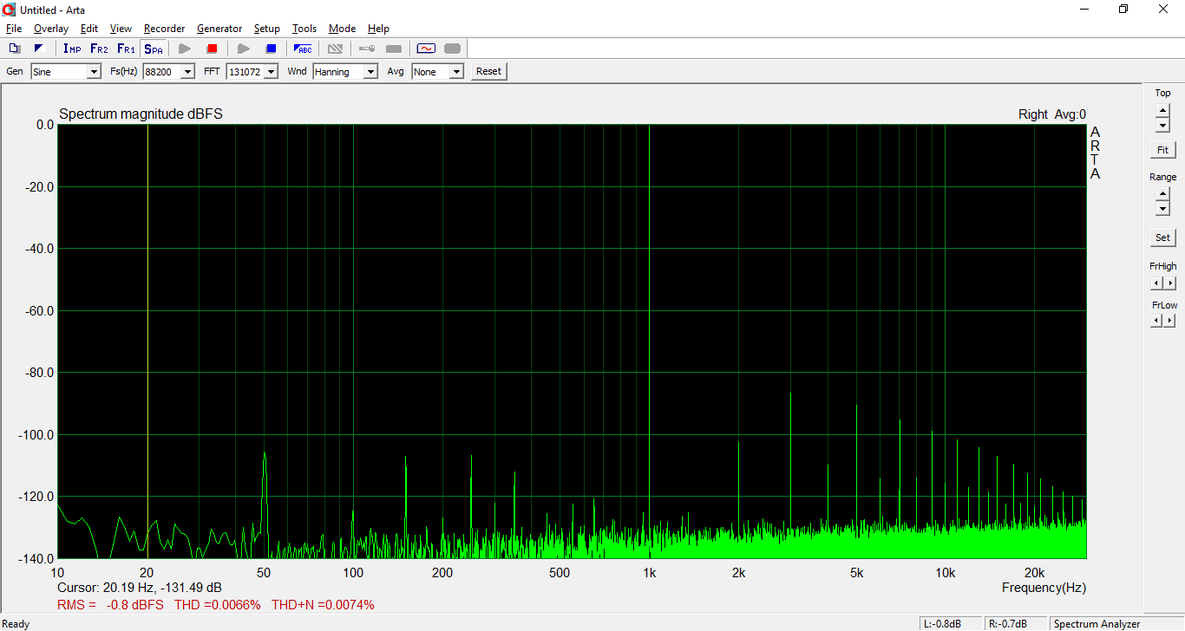Stop generator with the blue square button
1185x631 pixels.
[271, 49]
